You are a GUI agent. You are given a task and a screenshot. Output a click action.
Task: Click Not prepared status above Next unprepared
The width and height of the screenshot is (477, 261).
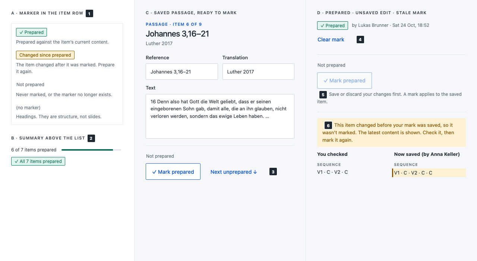point(160,156)
